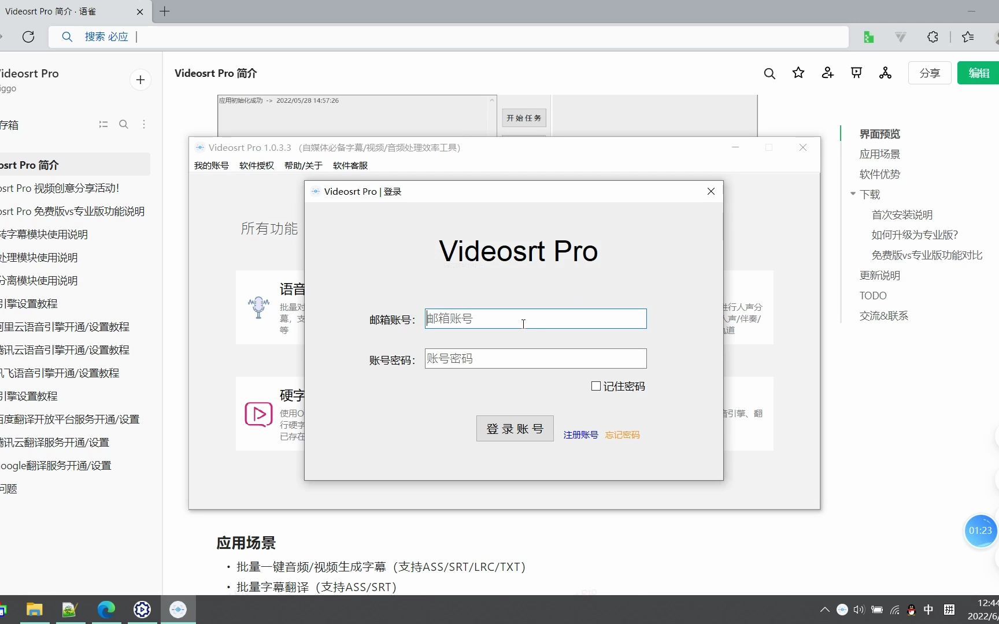Check the 记住密码 checkbox
The width and height of the screenshot is (999, 624).
click(x=596, y=386)
